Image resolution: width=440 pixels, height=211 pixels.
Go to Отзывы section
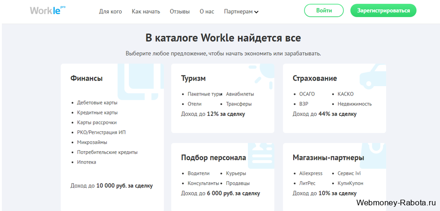(179, 11)
